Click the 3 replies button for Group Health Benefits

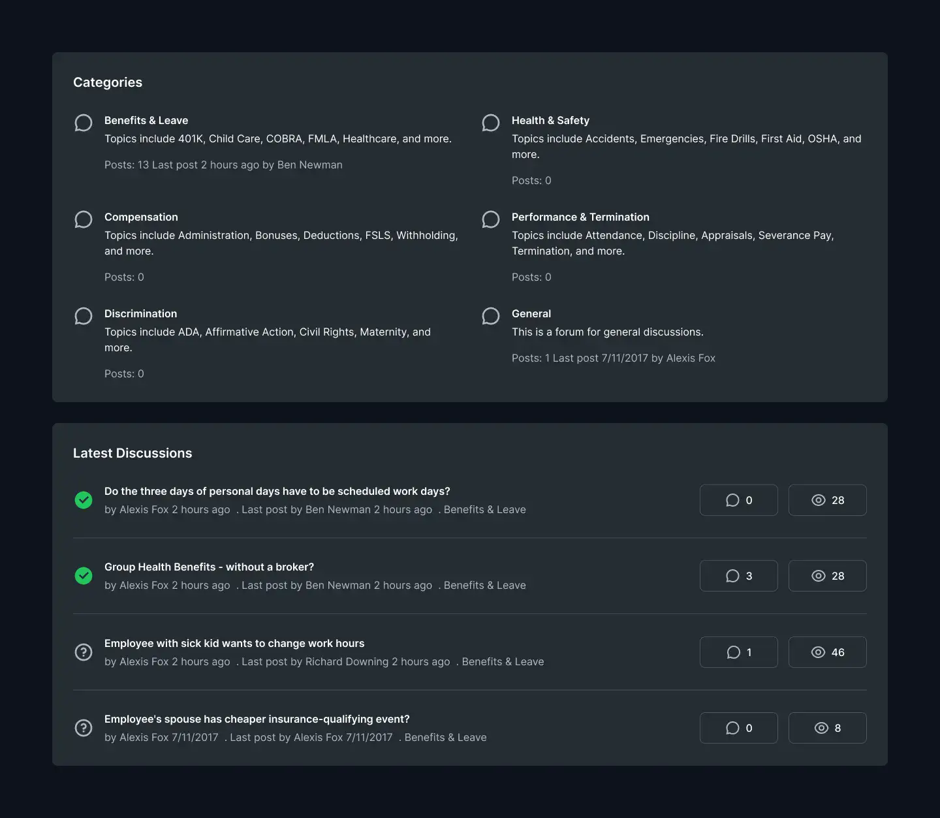click(x=739, y=576)
